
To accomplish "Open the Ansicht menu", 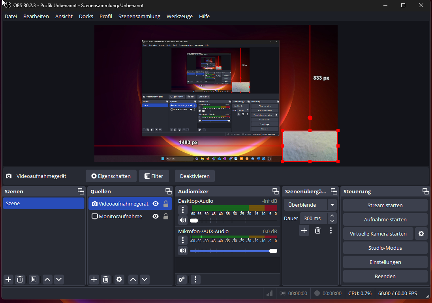I will click(64, 16).
